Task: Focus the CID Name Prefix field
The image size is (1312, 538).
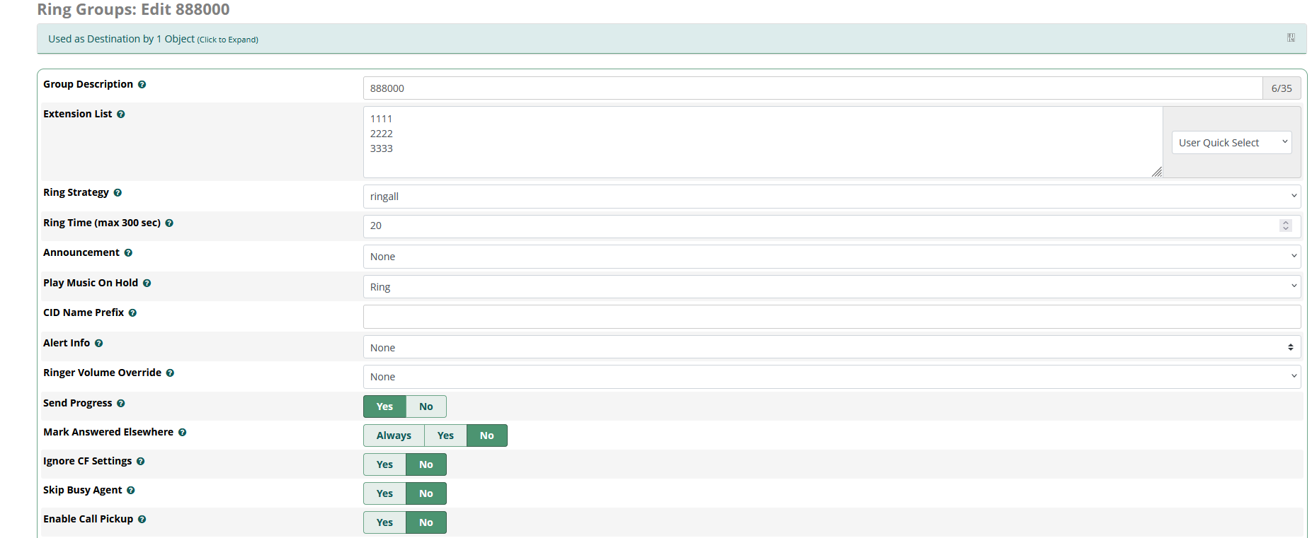Action: point(832,317)
